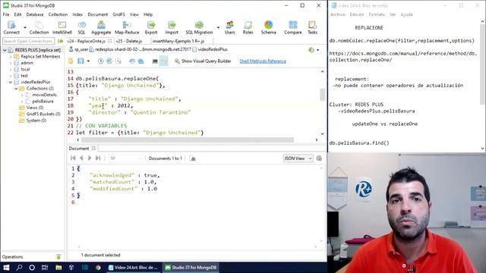Open the Aggregate editor
Screen dimensions: 486x273
[101, 27]
